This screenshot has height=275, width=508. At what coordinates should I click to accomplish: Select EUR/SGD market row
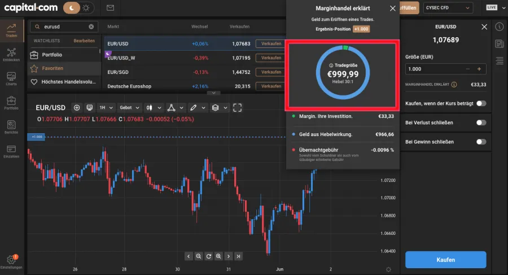(195, 72)
